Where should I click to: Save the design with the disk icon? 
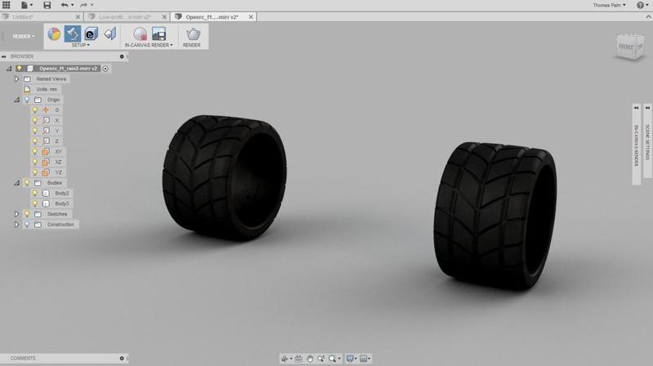click(47, 5)
